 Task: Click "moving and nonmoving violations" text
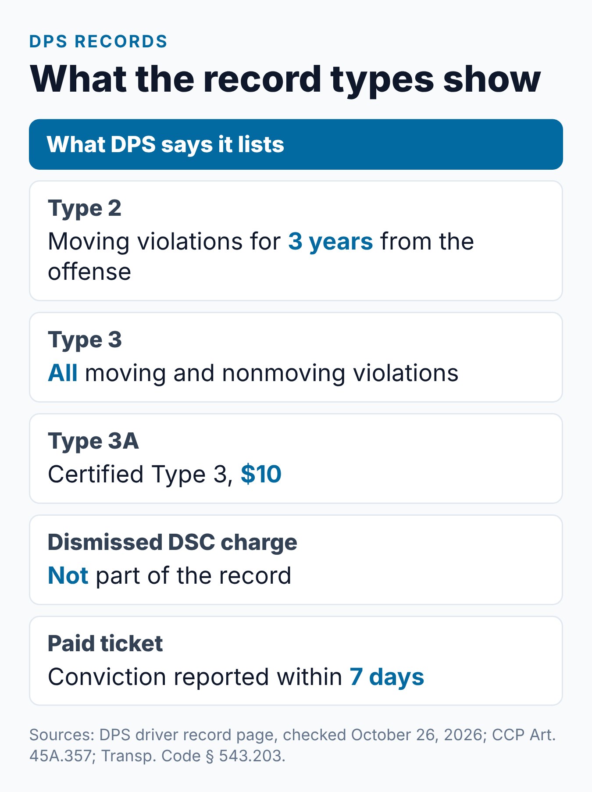[272, 373]
